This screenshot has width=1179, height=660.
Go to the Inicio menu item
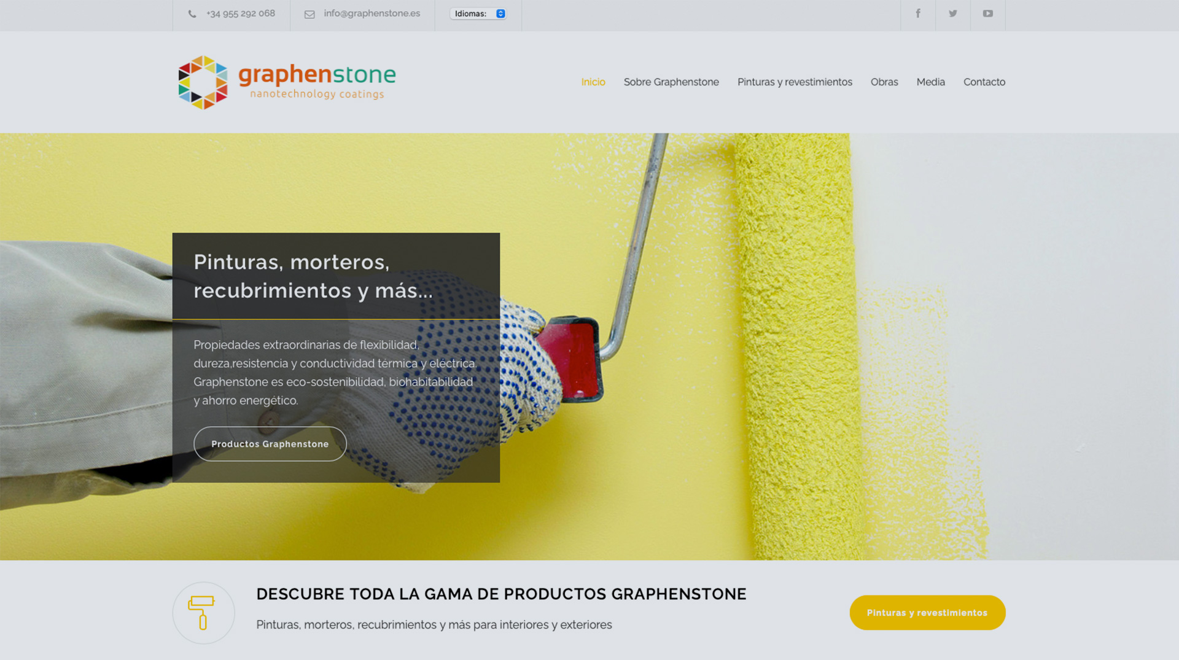point(593,82)
